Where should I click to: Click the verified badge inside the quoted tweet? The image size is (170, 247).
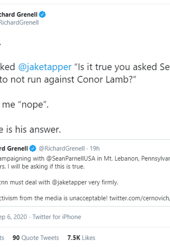[x=33, y=148]
